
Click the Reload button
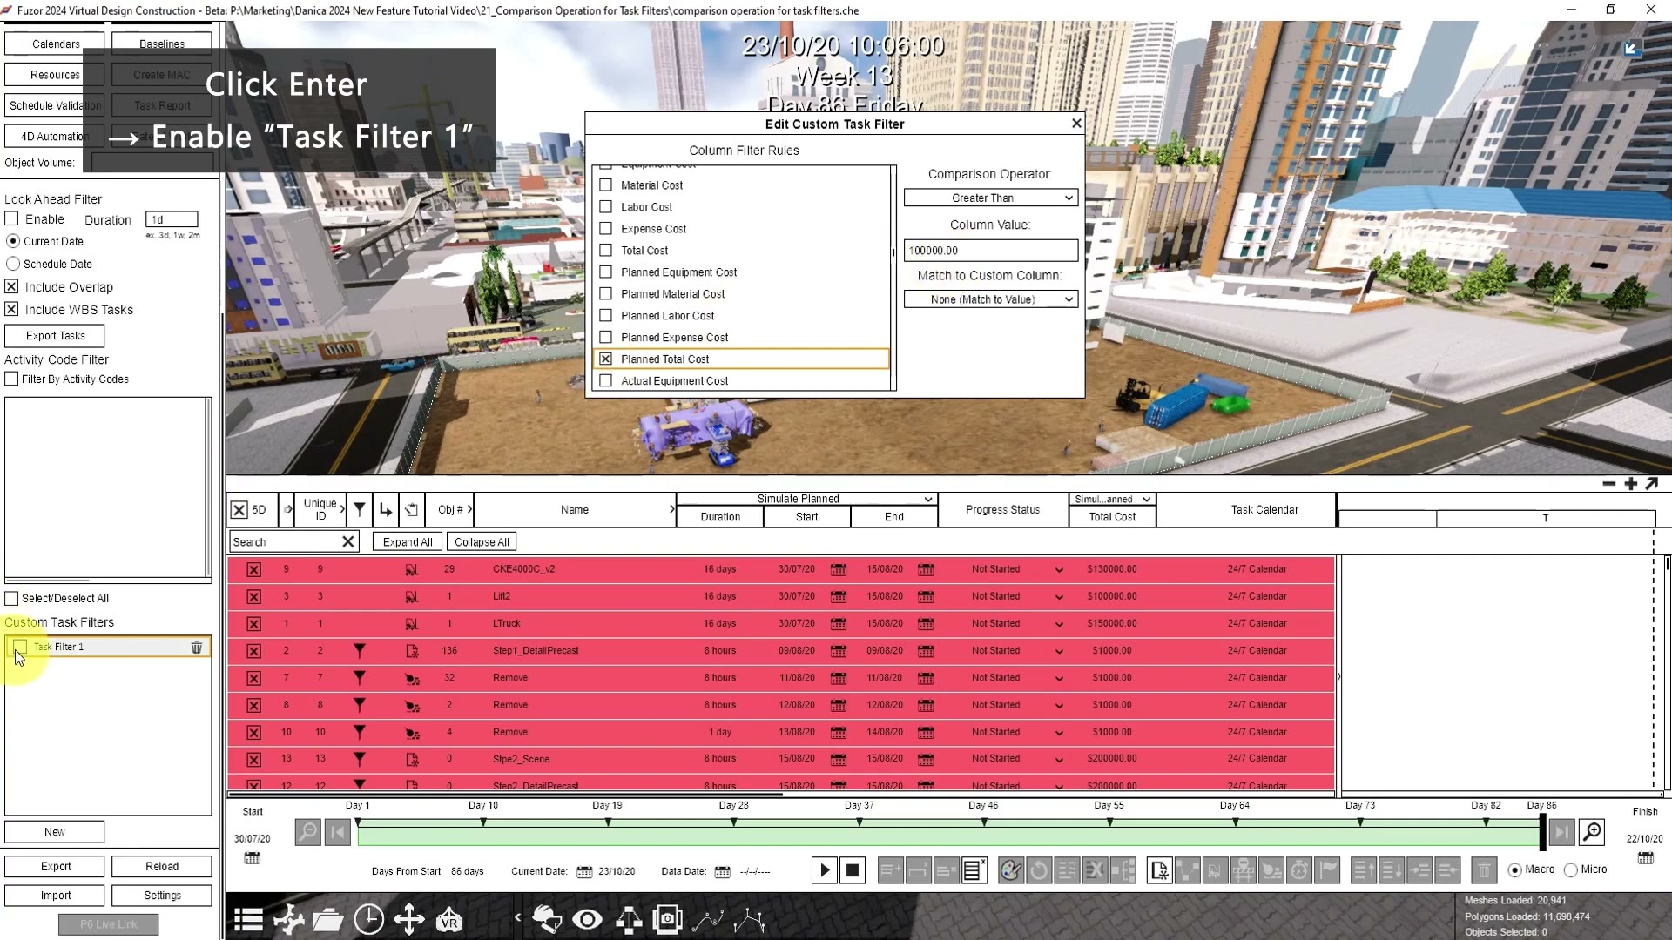tap(162, 867)
